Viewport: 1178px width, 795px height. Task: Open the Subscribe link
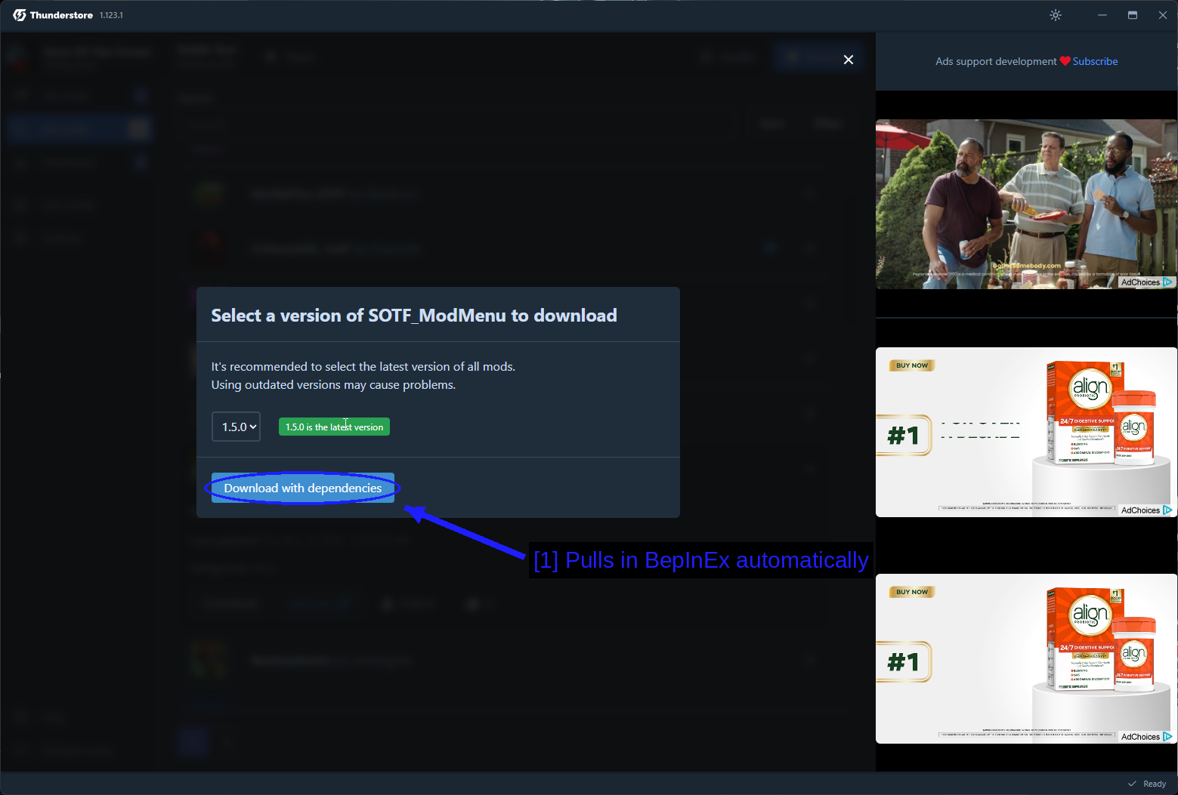point(1095,61)
